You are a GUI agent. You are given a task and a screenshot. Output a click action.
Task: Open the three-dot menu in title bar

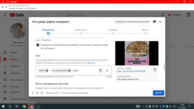click(x=171, y=2)
